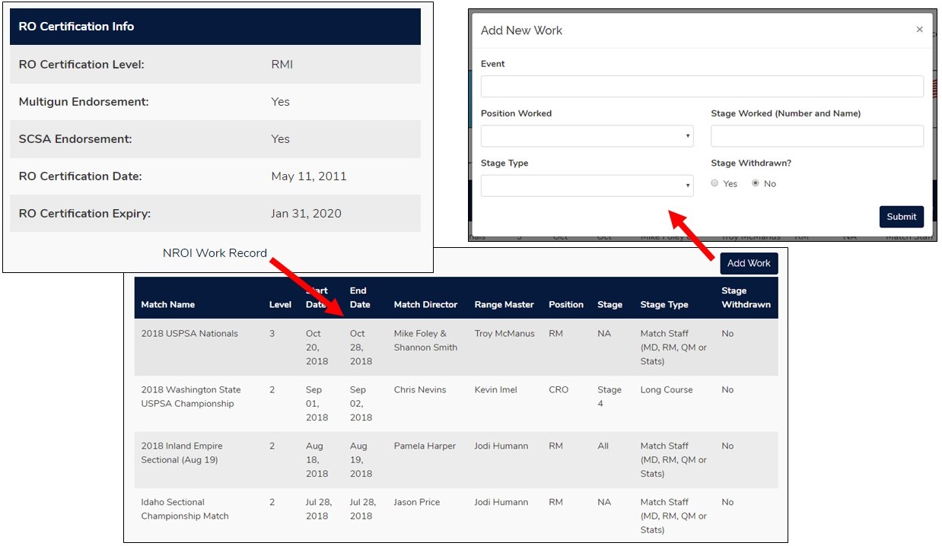The height and width of the screenshot is (546, 942).
Task: Click the RO Certification Expiry row
Action: click(x=213, y=214)
